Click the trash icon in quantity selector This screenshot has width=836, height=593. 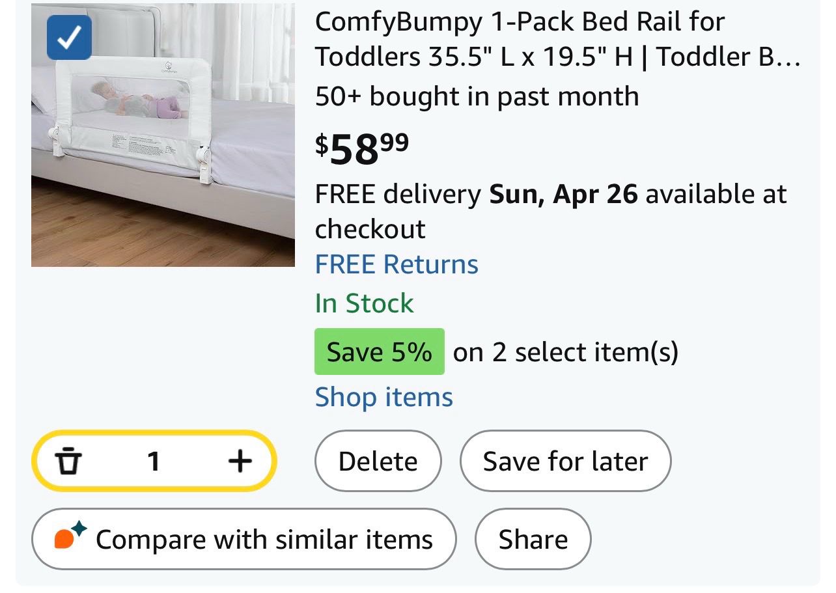coord(68,462)
